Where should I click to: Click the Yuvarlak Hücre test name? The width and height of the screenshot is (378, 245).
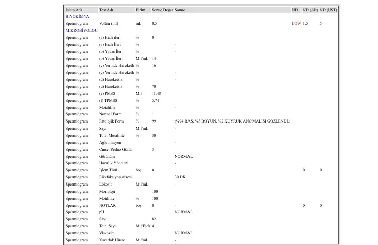[x=112, y=240]
